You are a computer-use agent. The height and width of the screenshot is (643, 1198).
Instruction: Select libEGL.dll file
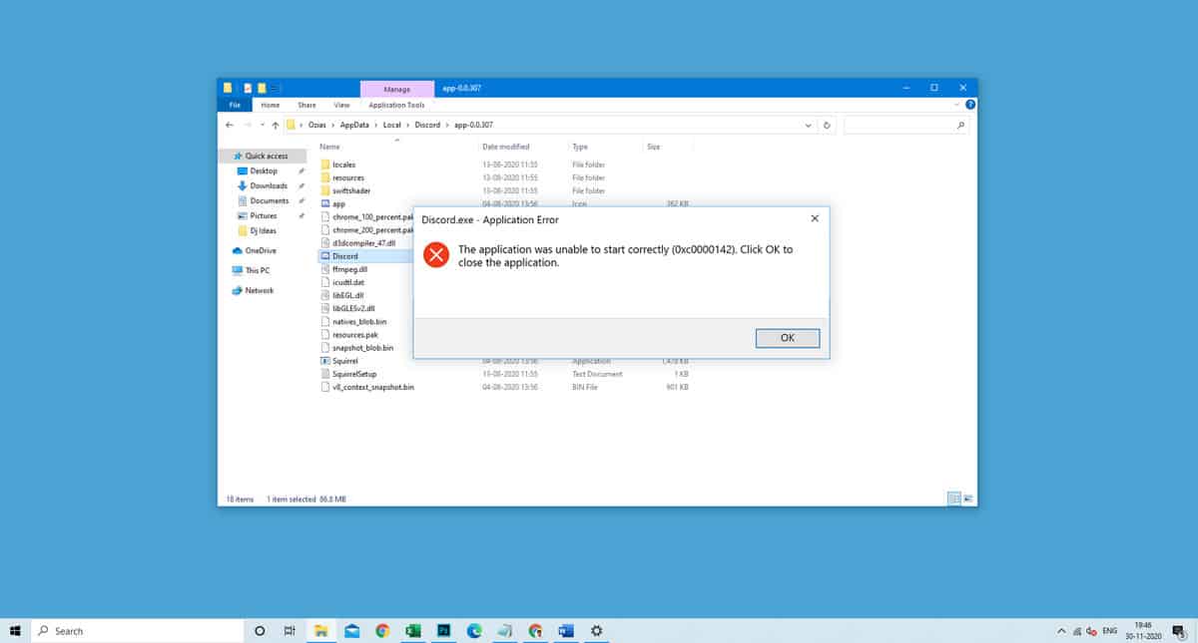pos(343,295)
